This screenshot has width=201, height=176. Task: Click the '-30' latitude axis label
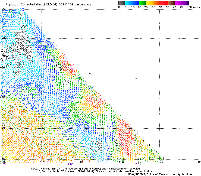[x=2, y=159]
